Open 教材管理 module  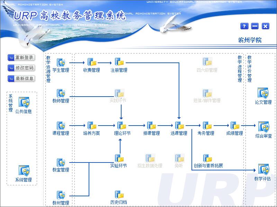pos(61,195)
